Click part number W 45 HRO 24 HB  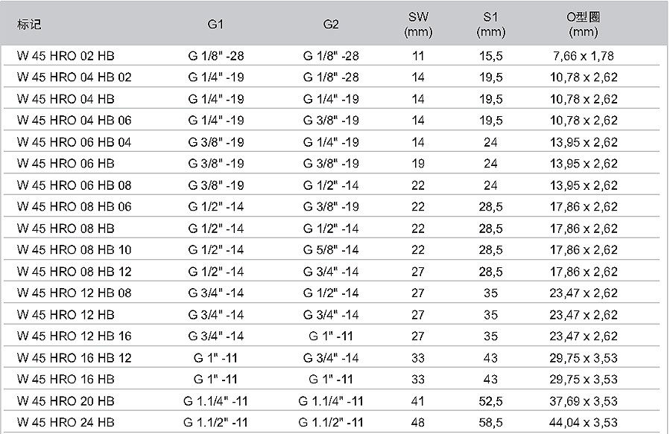click(66, 422)
